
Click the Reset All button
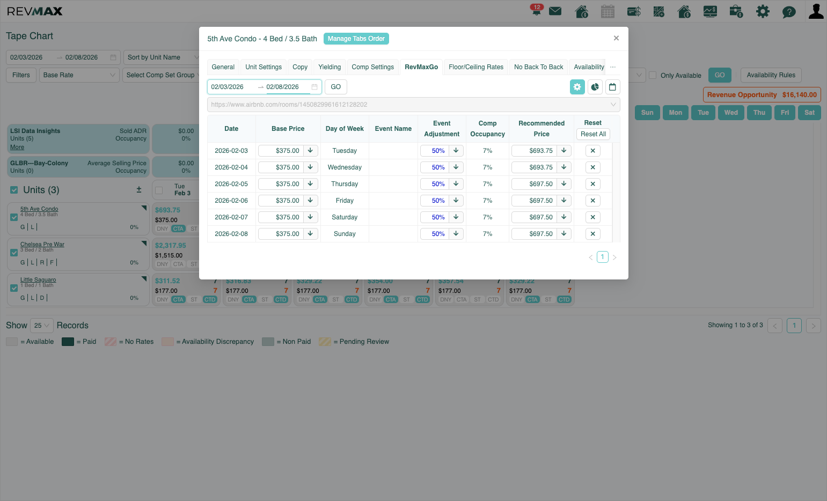click(x=593, y=134)
